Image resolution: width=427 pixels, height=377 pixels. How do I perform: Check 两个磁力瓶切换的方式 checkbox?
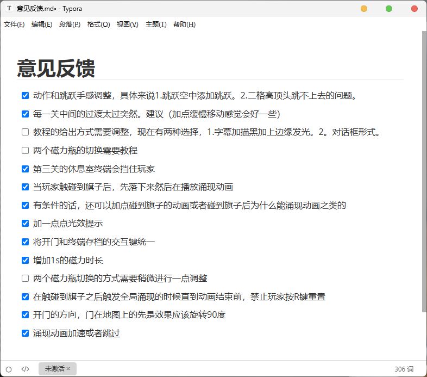pyautogui.click(x=26, y=278)
